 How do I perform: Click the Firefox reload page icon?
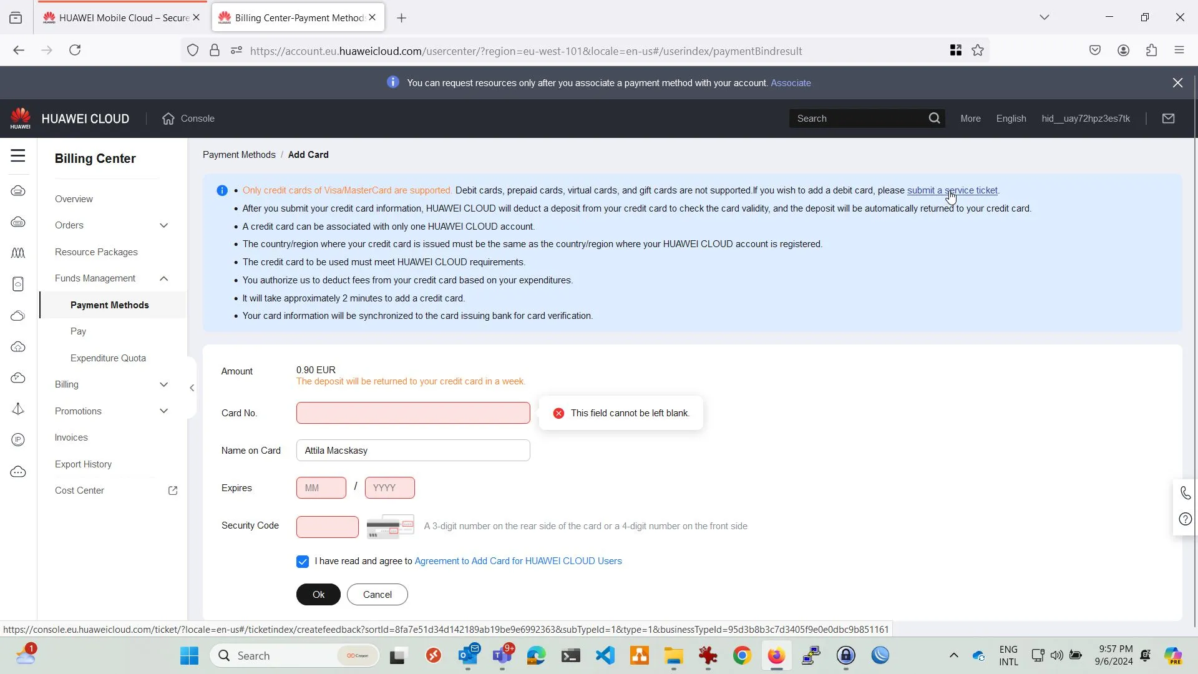pyautogui.click(x=75, y=51)
